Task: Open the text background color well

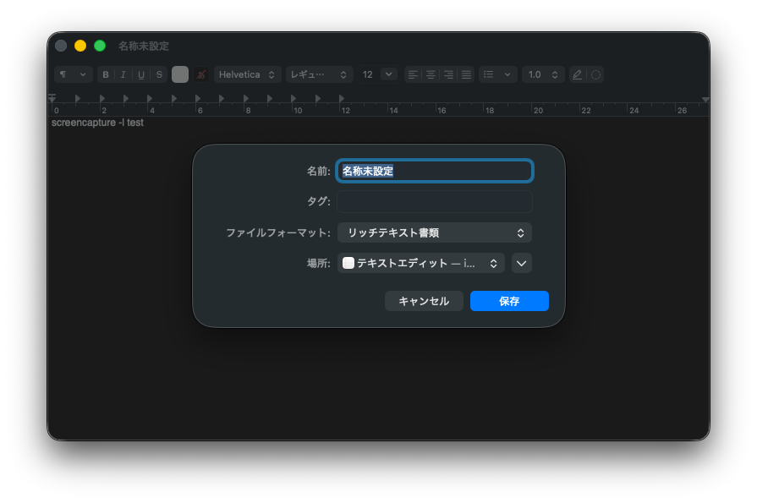Action: click(x=201, y=74)
